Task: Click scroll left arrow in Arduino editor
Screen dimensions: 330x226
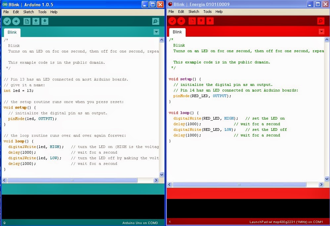Action: (4, 180)
